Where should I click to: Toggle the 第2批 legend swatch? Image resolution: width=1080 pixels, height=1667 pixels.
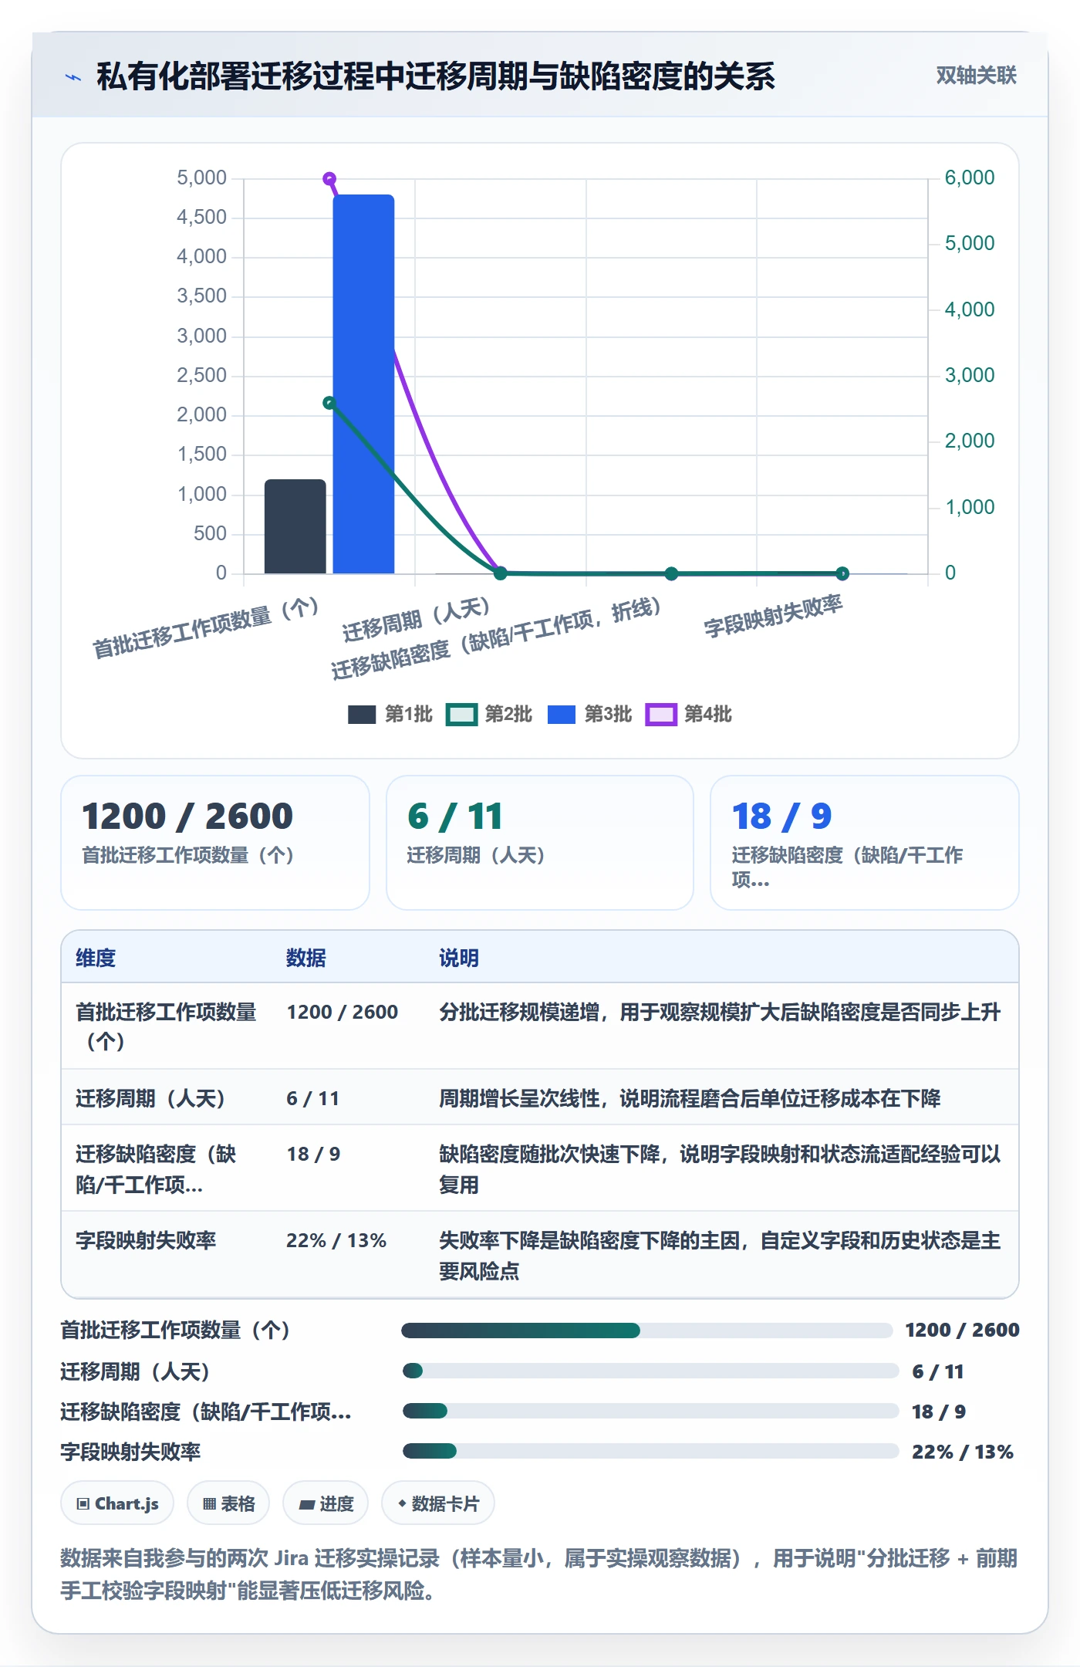[461, 715]
